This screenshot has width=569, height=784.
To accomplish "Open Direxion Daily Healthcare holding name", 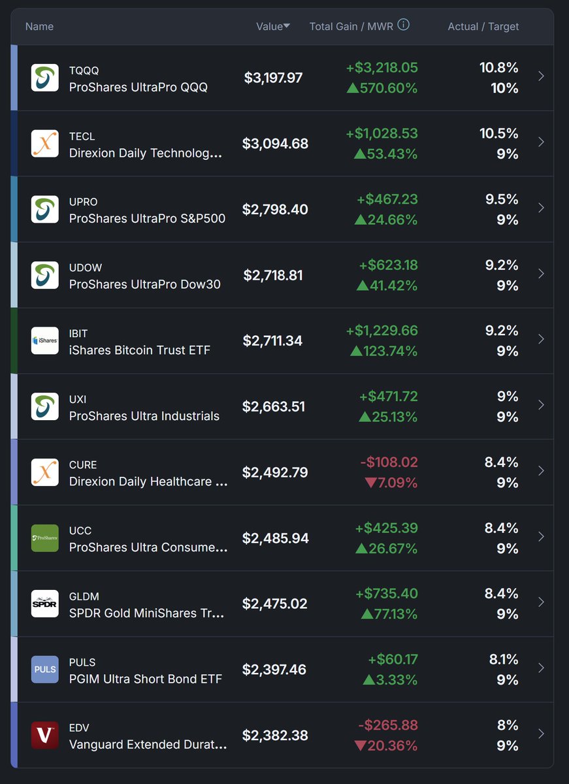I will coord(148,482).
